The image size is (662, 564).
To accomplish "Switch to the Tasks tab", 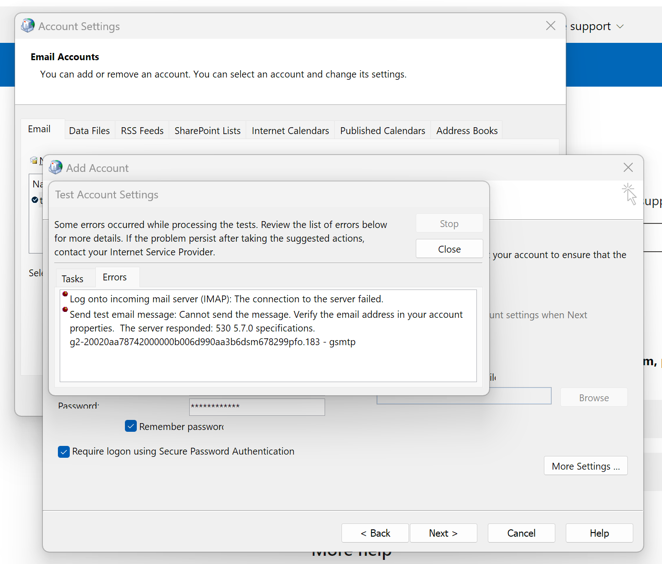I will pyautogui.click(x=72, y=279).
